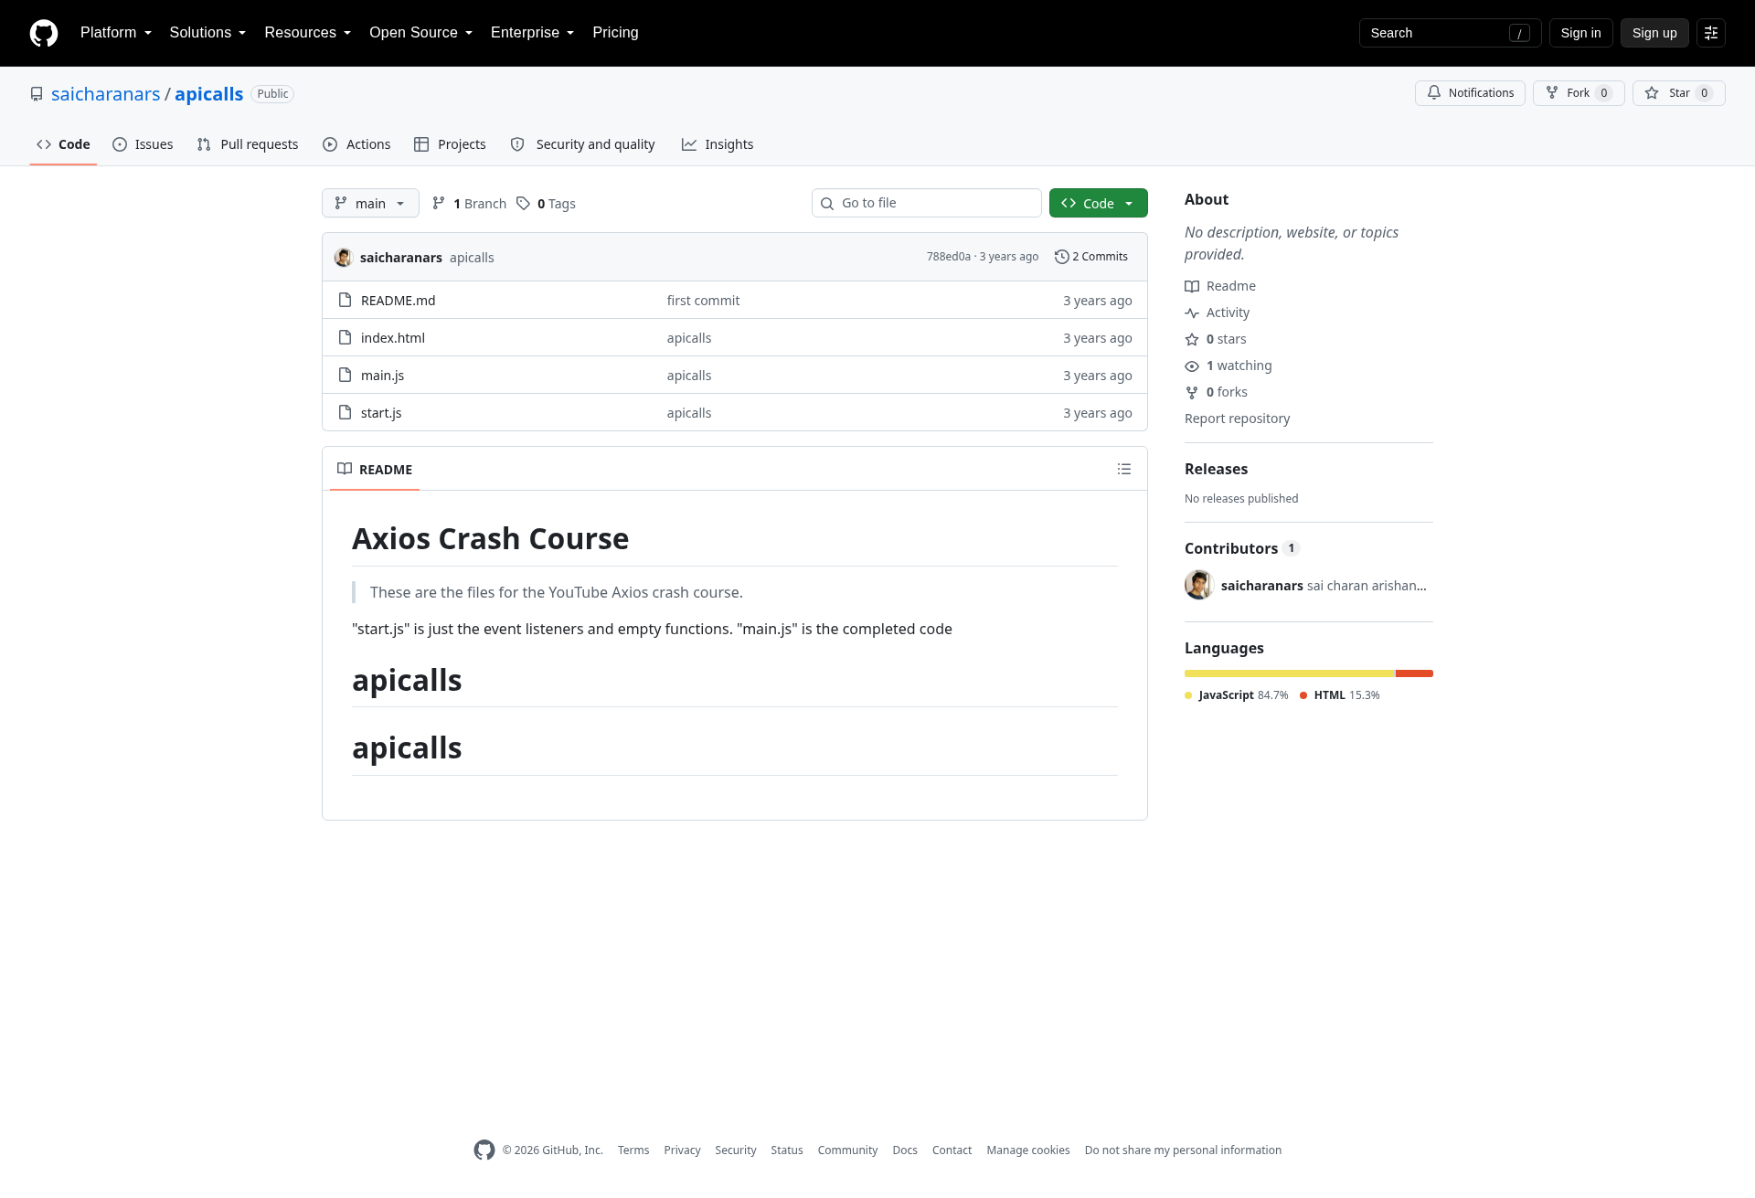Image resolution: width=1755 pixels, height=1198 pixels.
Task: Expand the green Code dropdown button
Action: pyautogui.click(x=1098, y=203)
